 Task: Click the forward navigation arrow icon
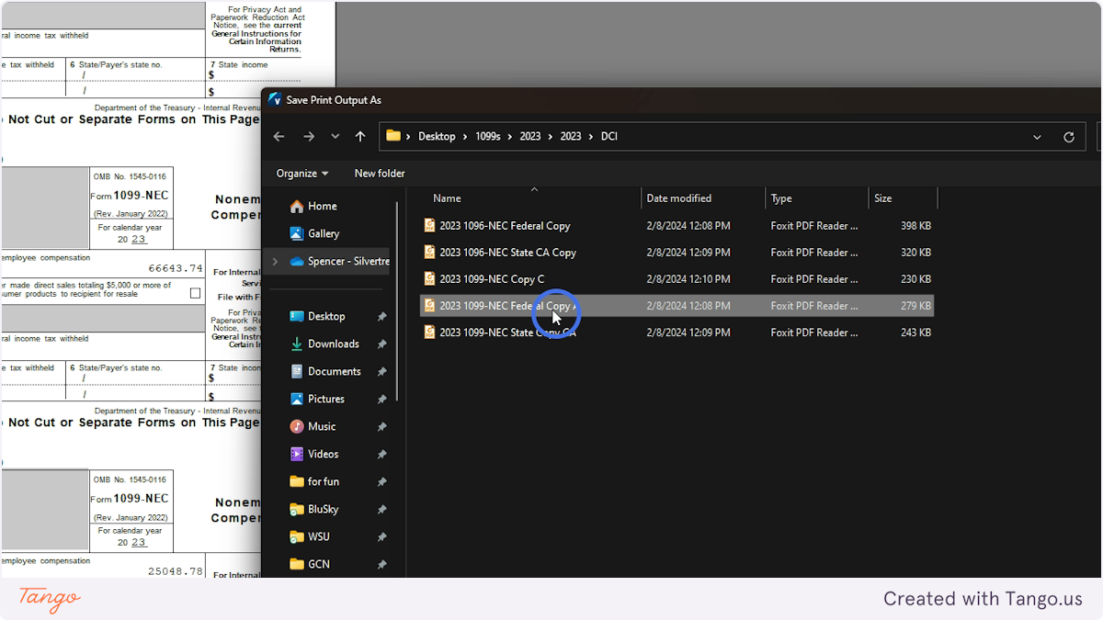pos(310,136)
